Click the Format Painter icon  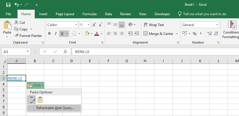[16, 36]
